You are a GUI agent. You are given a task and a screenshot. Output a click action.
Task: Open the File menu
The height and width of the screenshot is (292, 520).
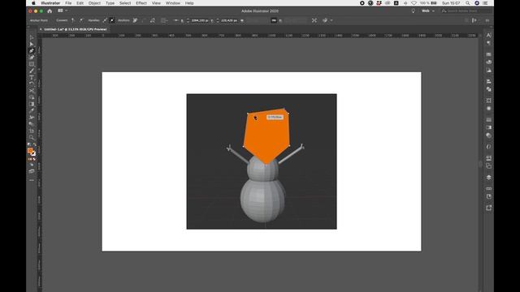(x=68, y=3)
